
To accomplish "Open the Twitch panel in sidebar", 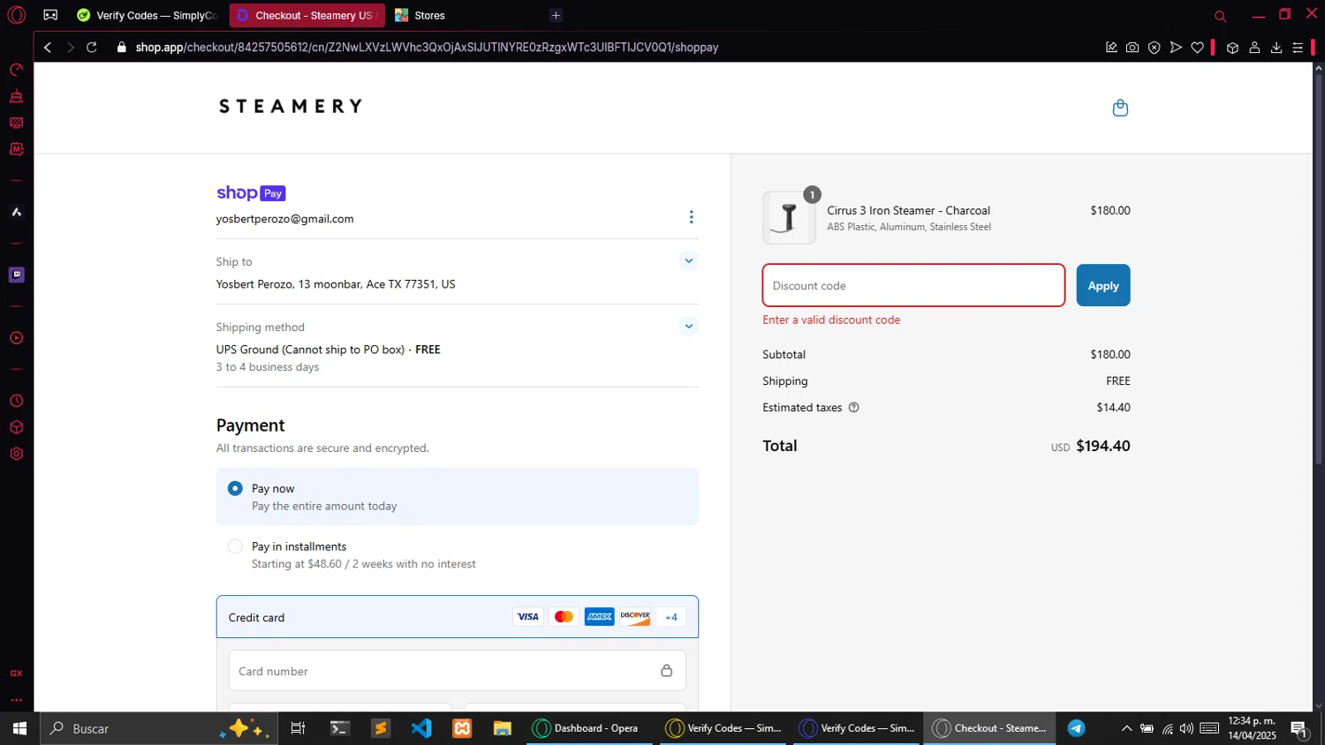I will [x=16, y=275].
